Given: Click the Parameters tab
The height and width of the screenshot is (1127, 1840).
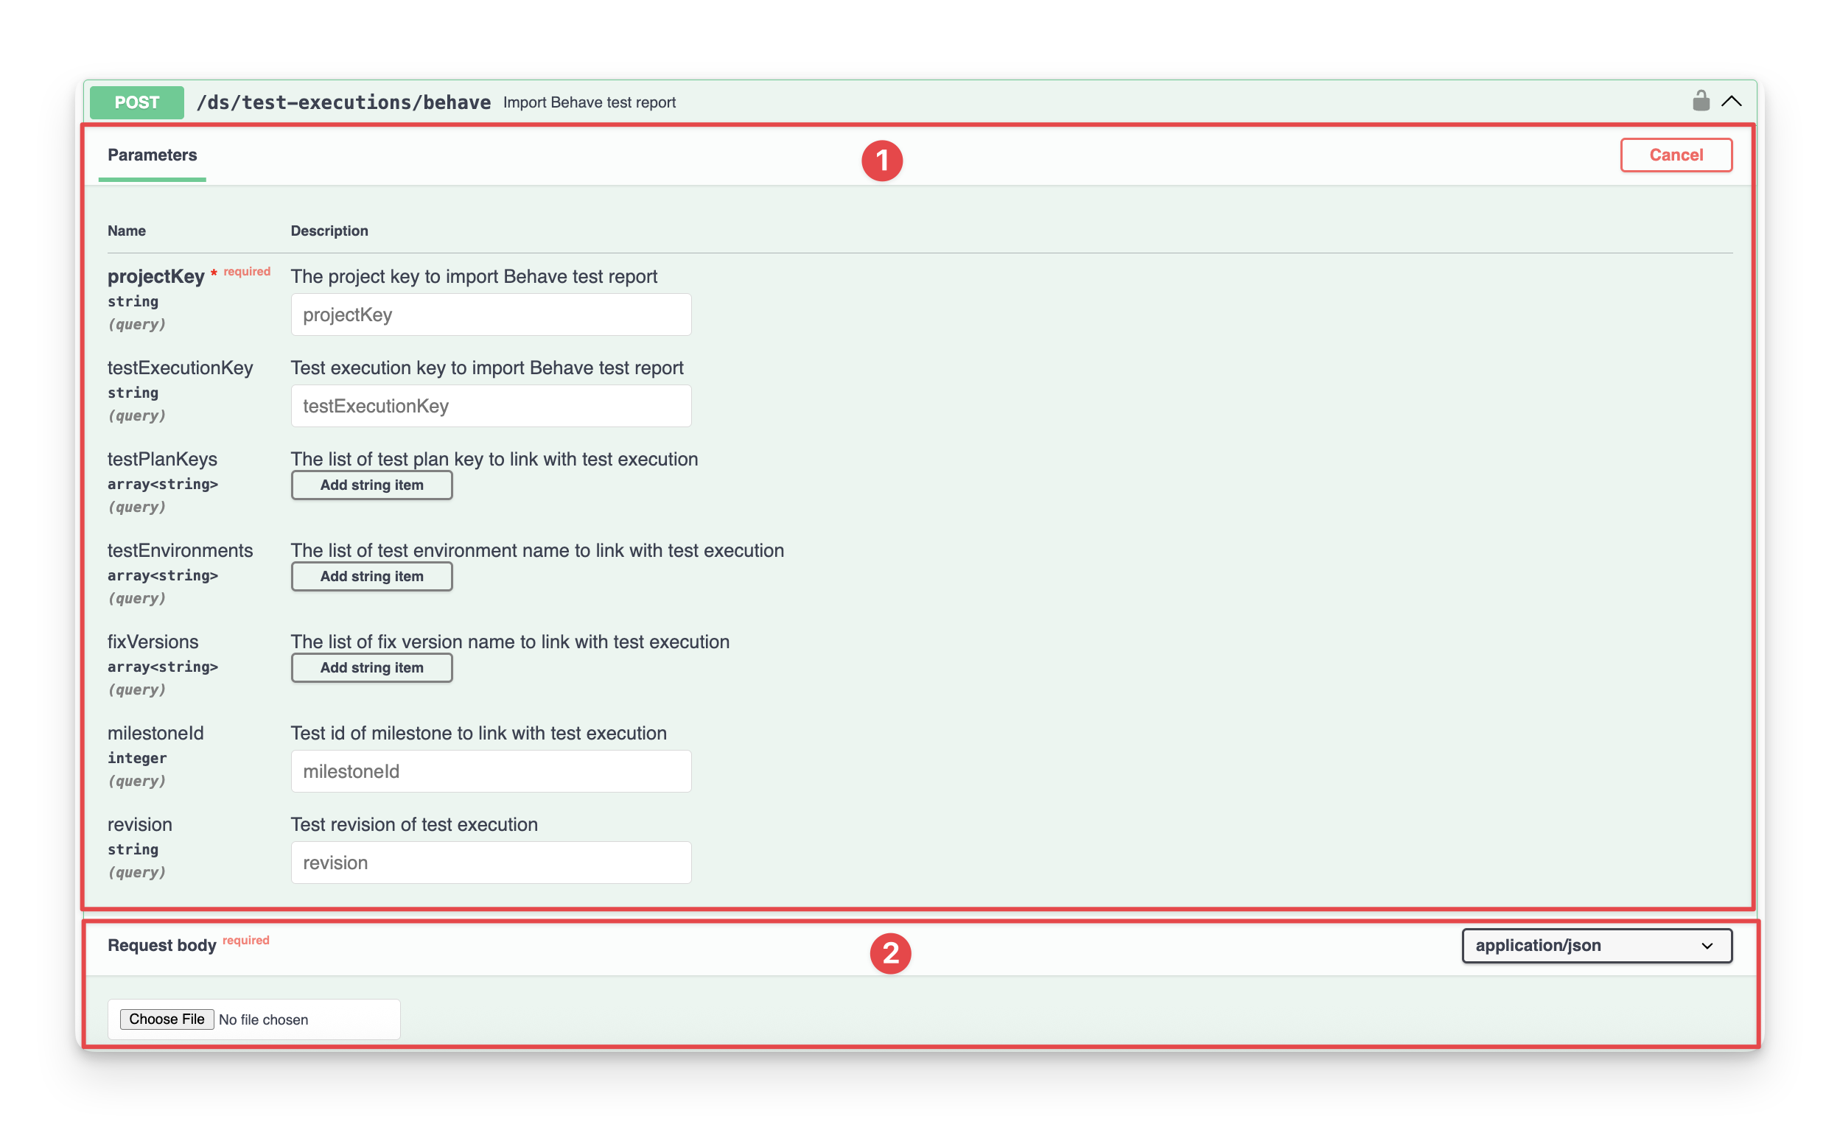Looking at the screenshot, I should [153, 155].
